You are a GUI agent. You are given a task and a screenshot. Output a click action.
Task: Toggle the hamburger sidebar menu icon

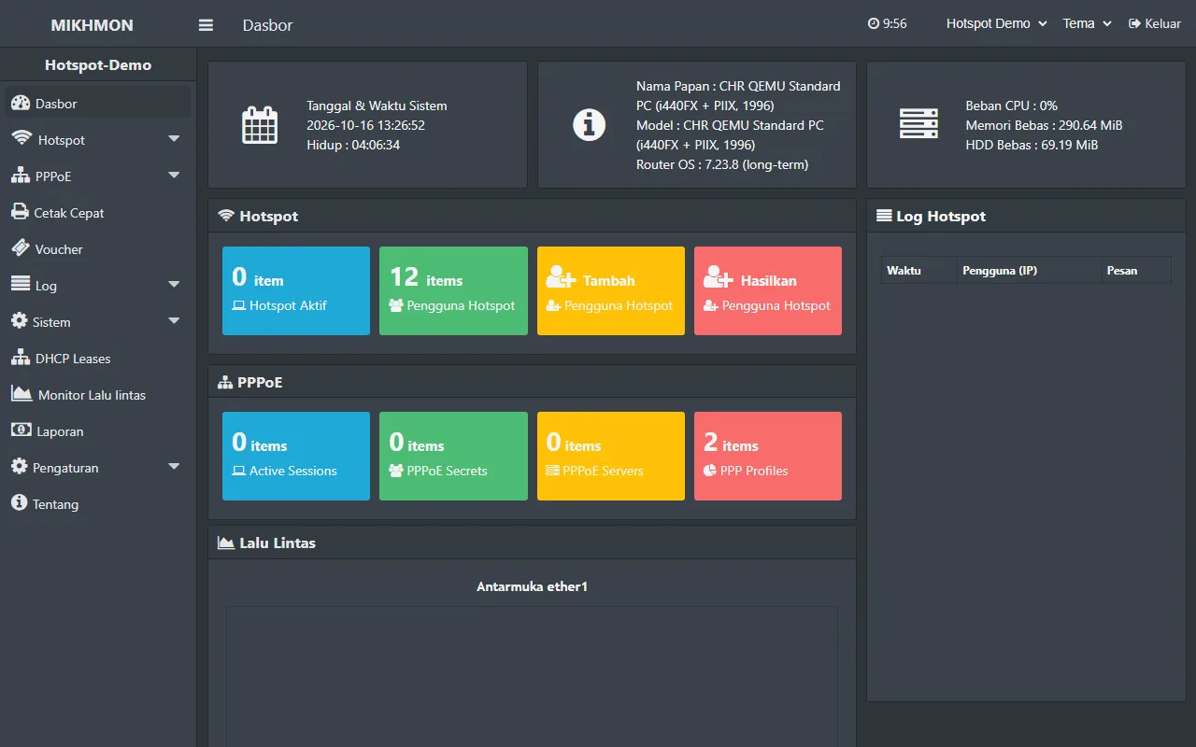(x=206, y=25)
